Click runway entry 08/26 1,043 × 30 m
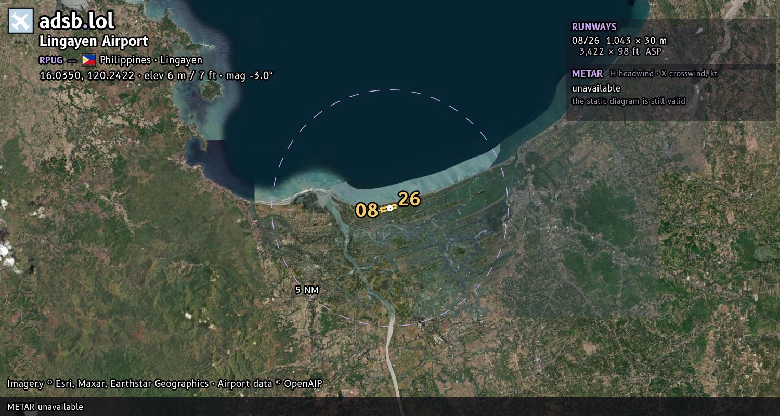This screenshot has height=416, width=780. (x=619, y=41)
